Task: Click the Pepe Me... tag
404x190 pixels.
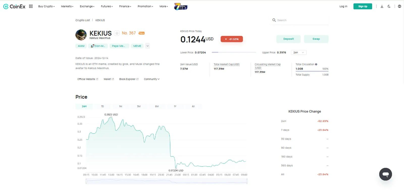Action: (119, 46)
